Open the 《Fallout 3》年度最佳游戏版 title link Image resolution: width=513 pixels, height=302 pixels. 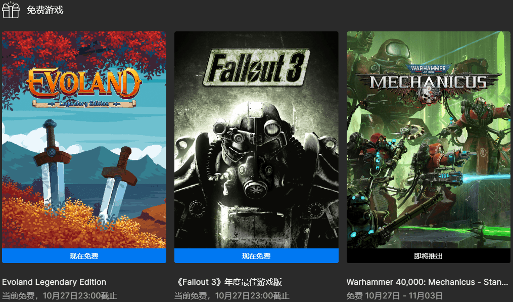(x=228, y=282)
